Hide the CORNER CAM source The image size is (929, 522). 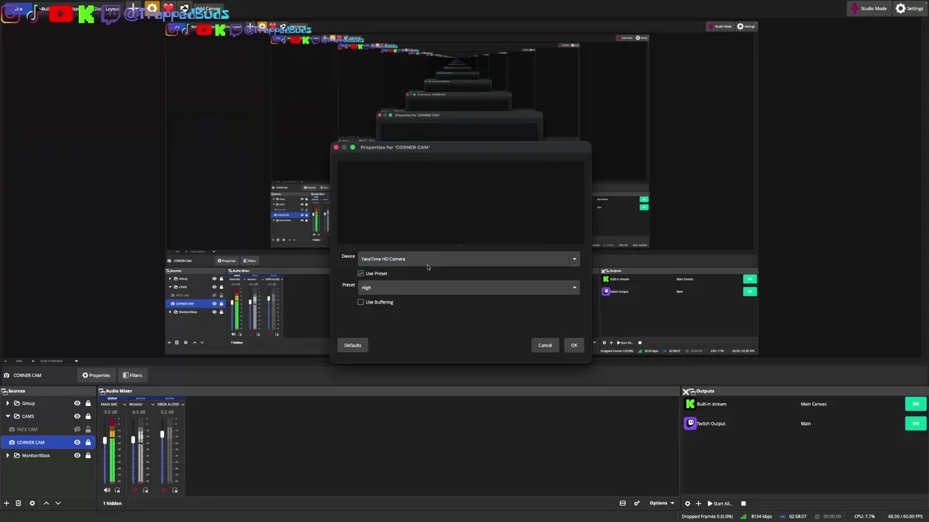[x=77, y=442]
